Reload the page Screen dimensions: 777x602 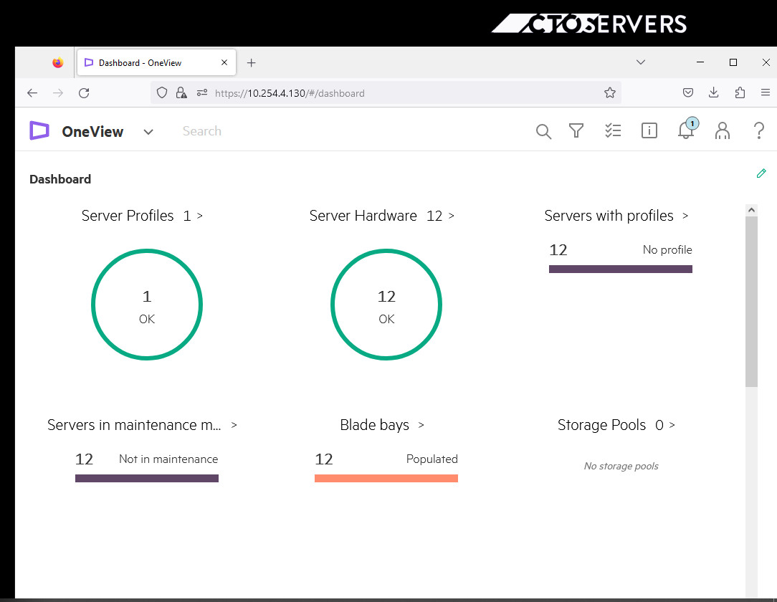pyautogui.click(x=84, y=93)
